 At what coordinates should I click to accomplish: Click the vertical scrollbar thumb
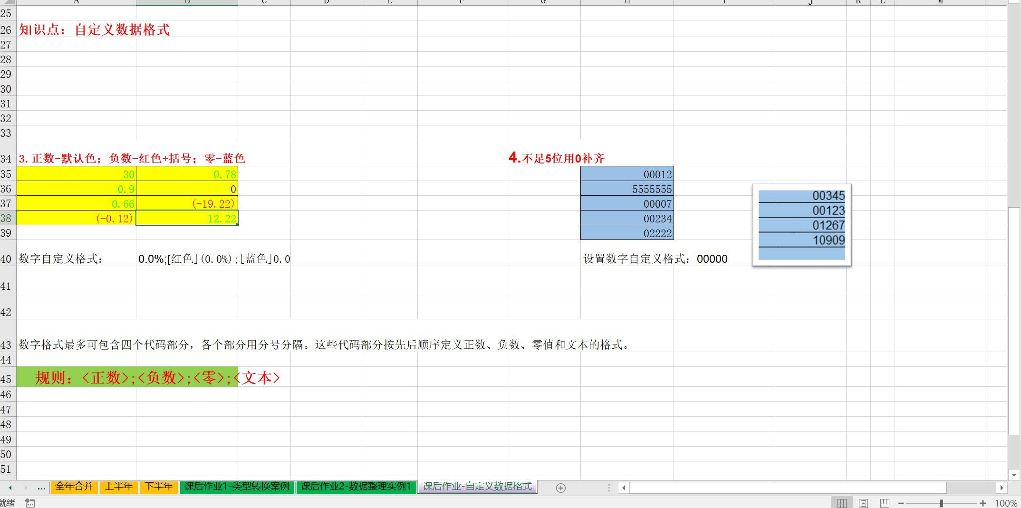point(1014,321)
